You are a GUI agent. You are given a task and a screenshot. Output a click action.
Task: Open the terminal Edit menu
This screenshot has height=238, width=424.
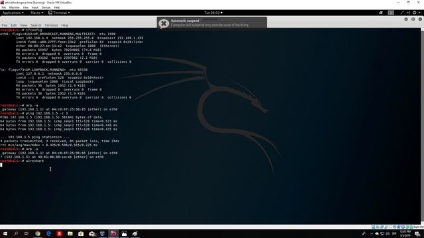(x=13, y=25)
